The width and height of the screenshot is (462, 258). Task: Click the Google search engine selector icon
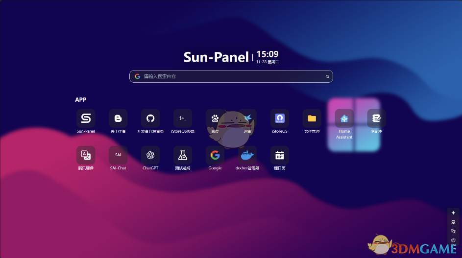(137, 76)
